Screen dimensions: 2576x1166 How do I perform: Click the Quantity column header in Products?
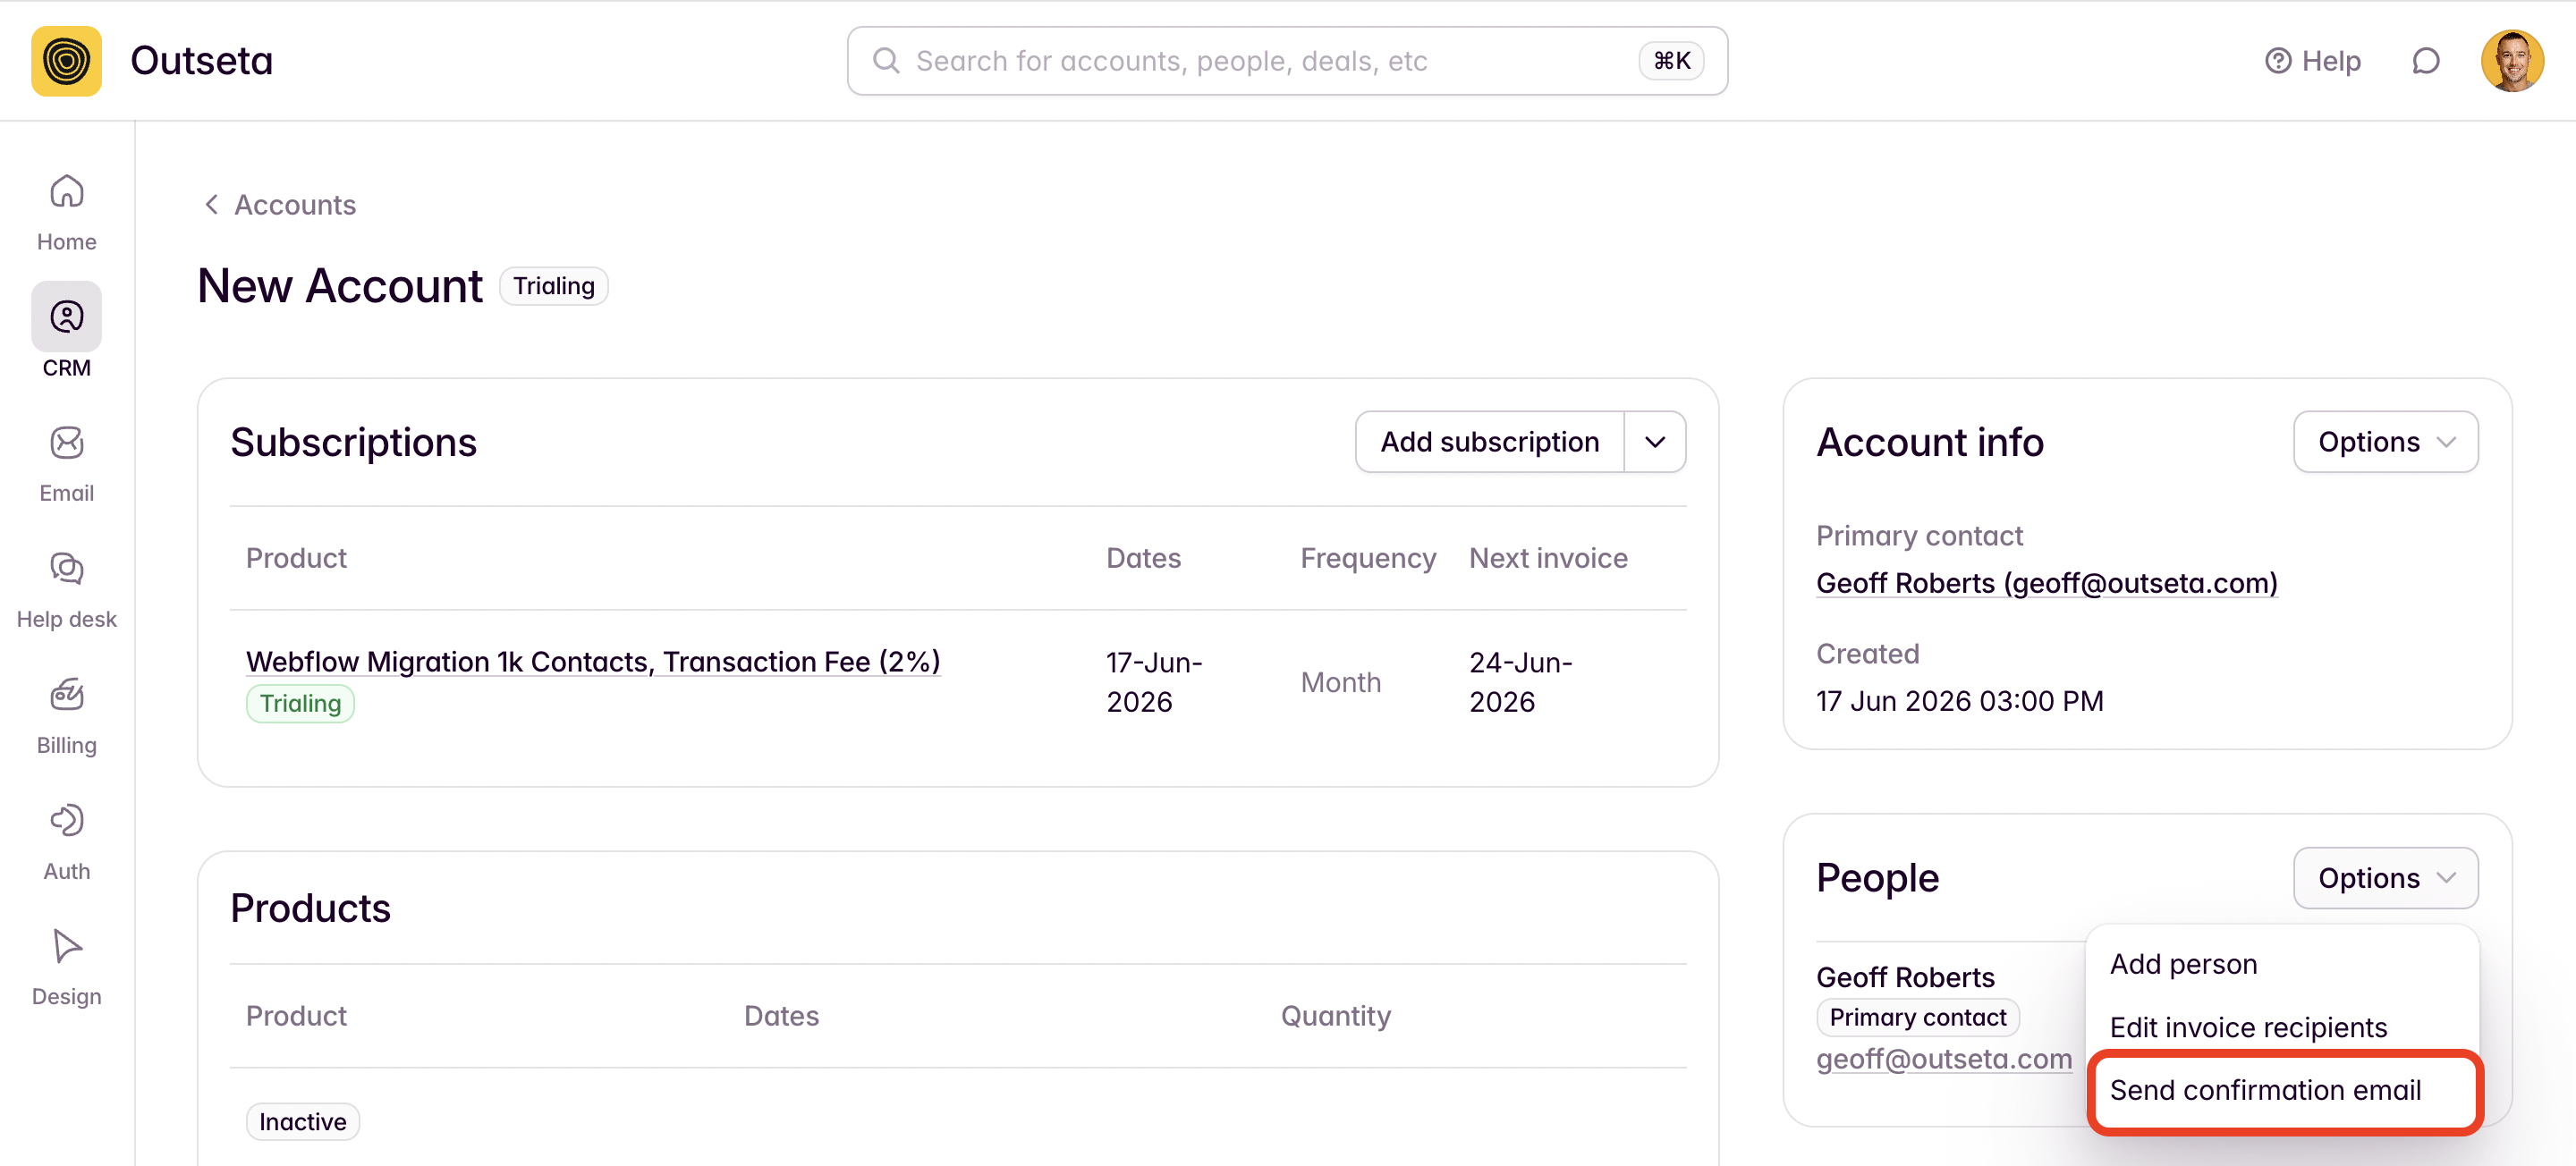pos(1336,1016)
